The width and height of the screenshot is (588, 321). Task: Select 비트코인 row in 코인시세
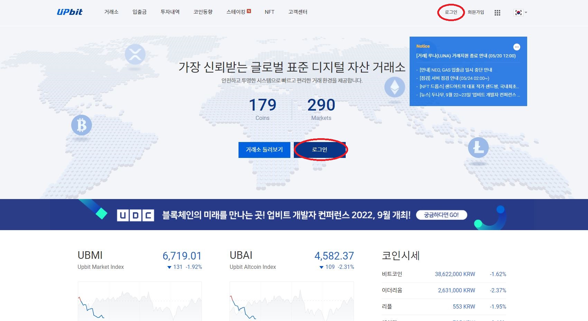pos(444,274)
